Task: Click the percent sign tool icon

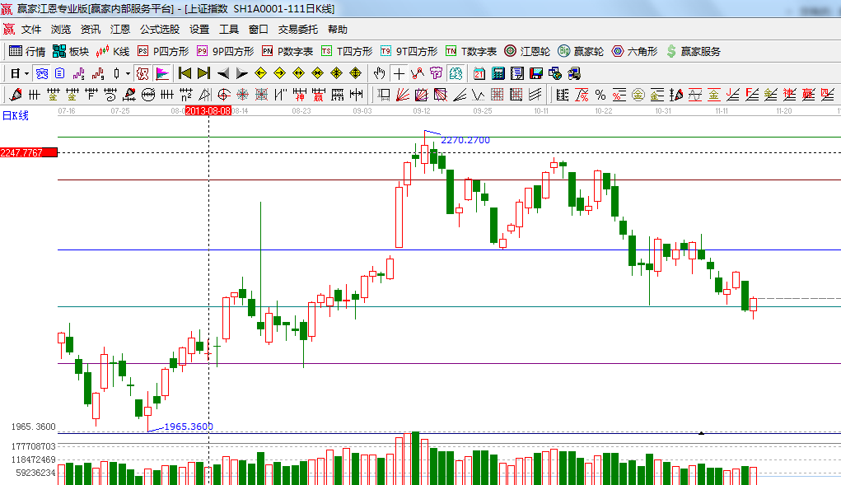Action: [600, 95]
